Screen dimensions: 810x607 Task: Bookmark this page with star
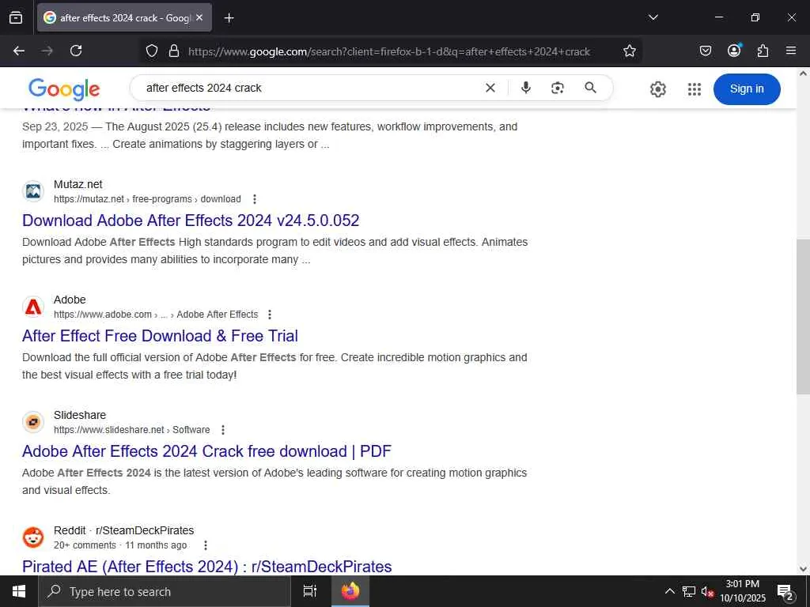pyautogui.click(x=629, y=51)
